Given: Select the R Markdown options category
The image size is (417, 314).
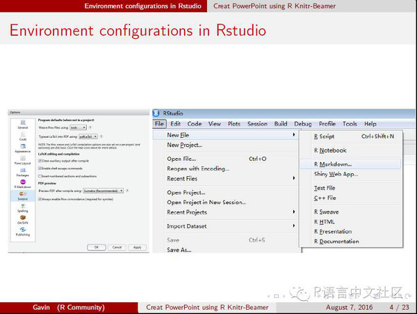Looking at the screenshot, I should [23, 184].
